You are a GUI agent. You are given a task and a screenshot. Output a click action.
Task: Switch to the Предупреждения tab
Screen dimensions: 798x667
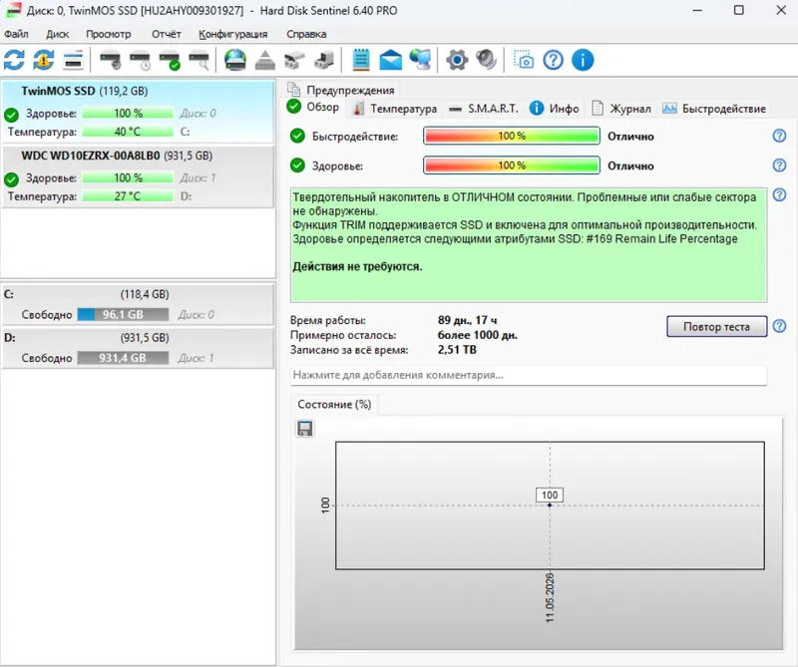pos(341,90)
